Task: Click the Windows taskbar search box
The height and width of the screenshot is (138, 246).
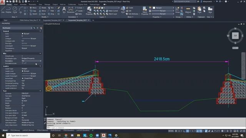Action: (28, 135)
